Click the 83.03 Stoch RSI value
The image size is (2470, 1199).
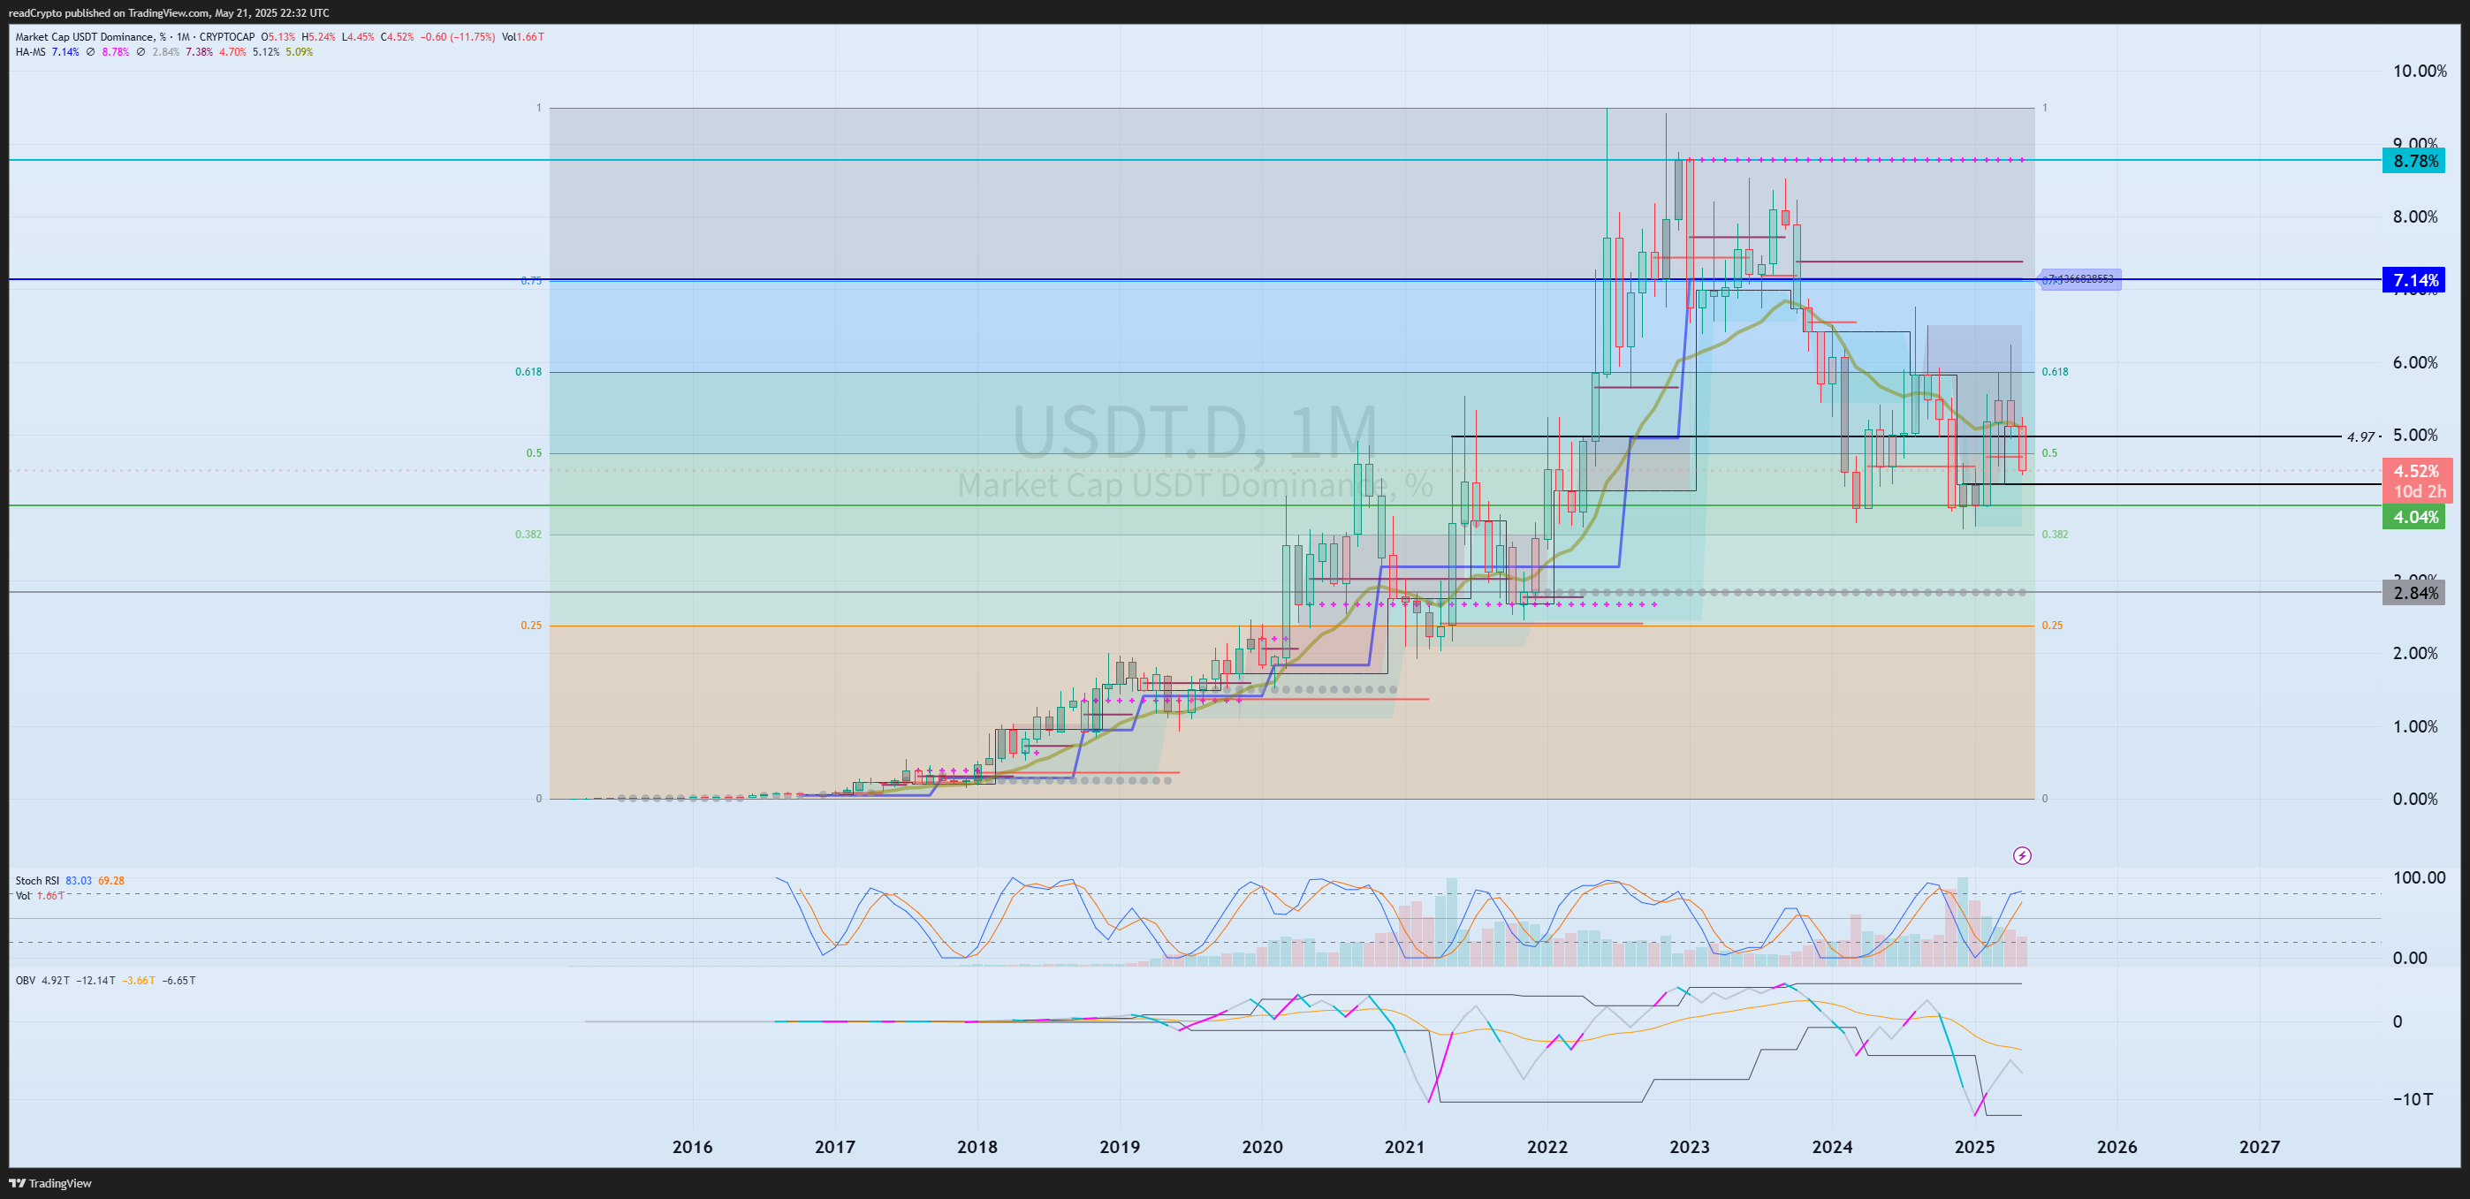tap(79, 880)
